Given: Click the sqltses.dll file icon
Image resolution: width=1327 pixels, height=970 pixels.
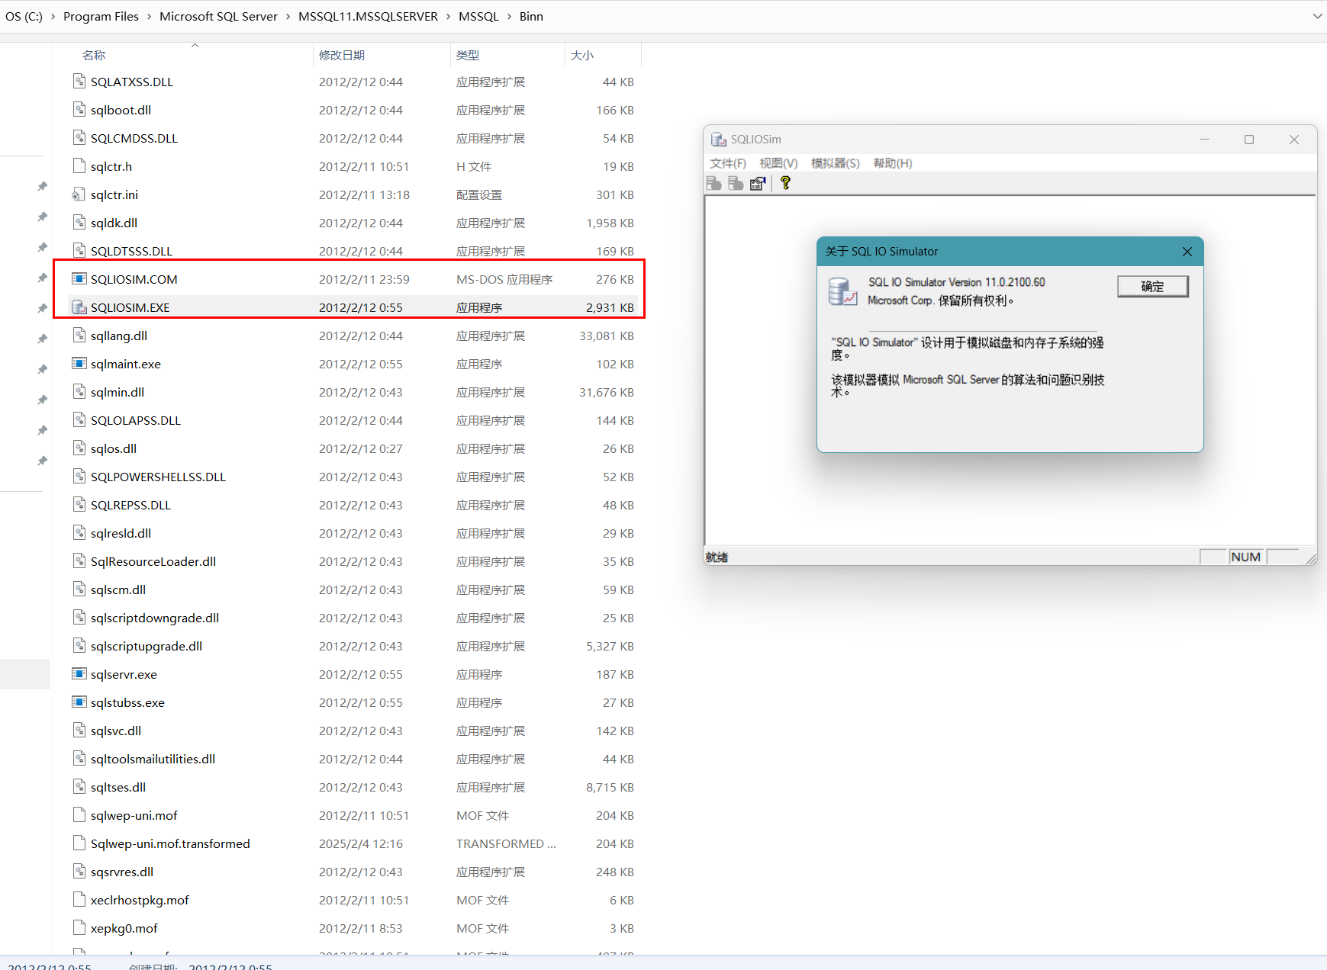Looking at the screenshot, I should pyautogui.click(x=79, y=787).
